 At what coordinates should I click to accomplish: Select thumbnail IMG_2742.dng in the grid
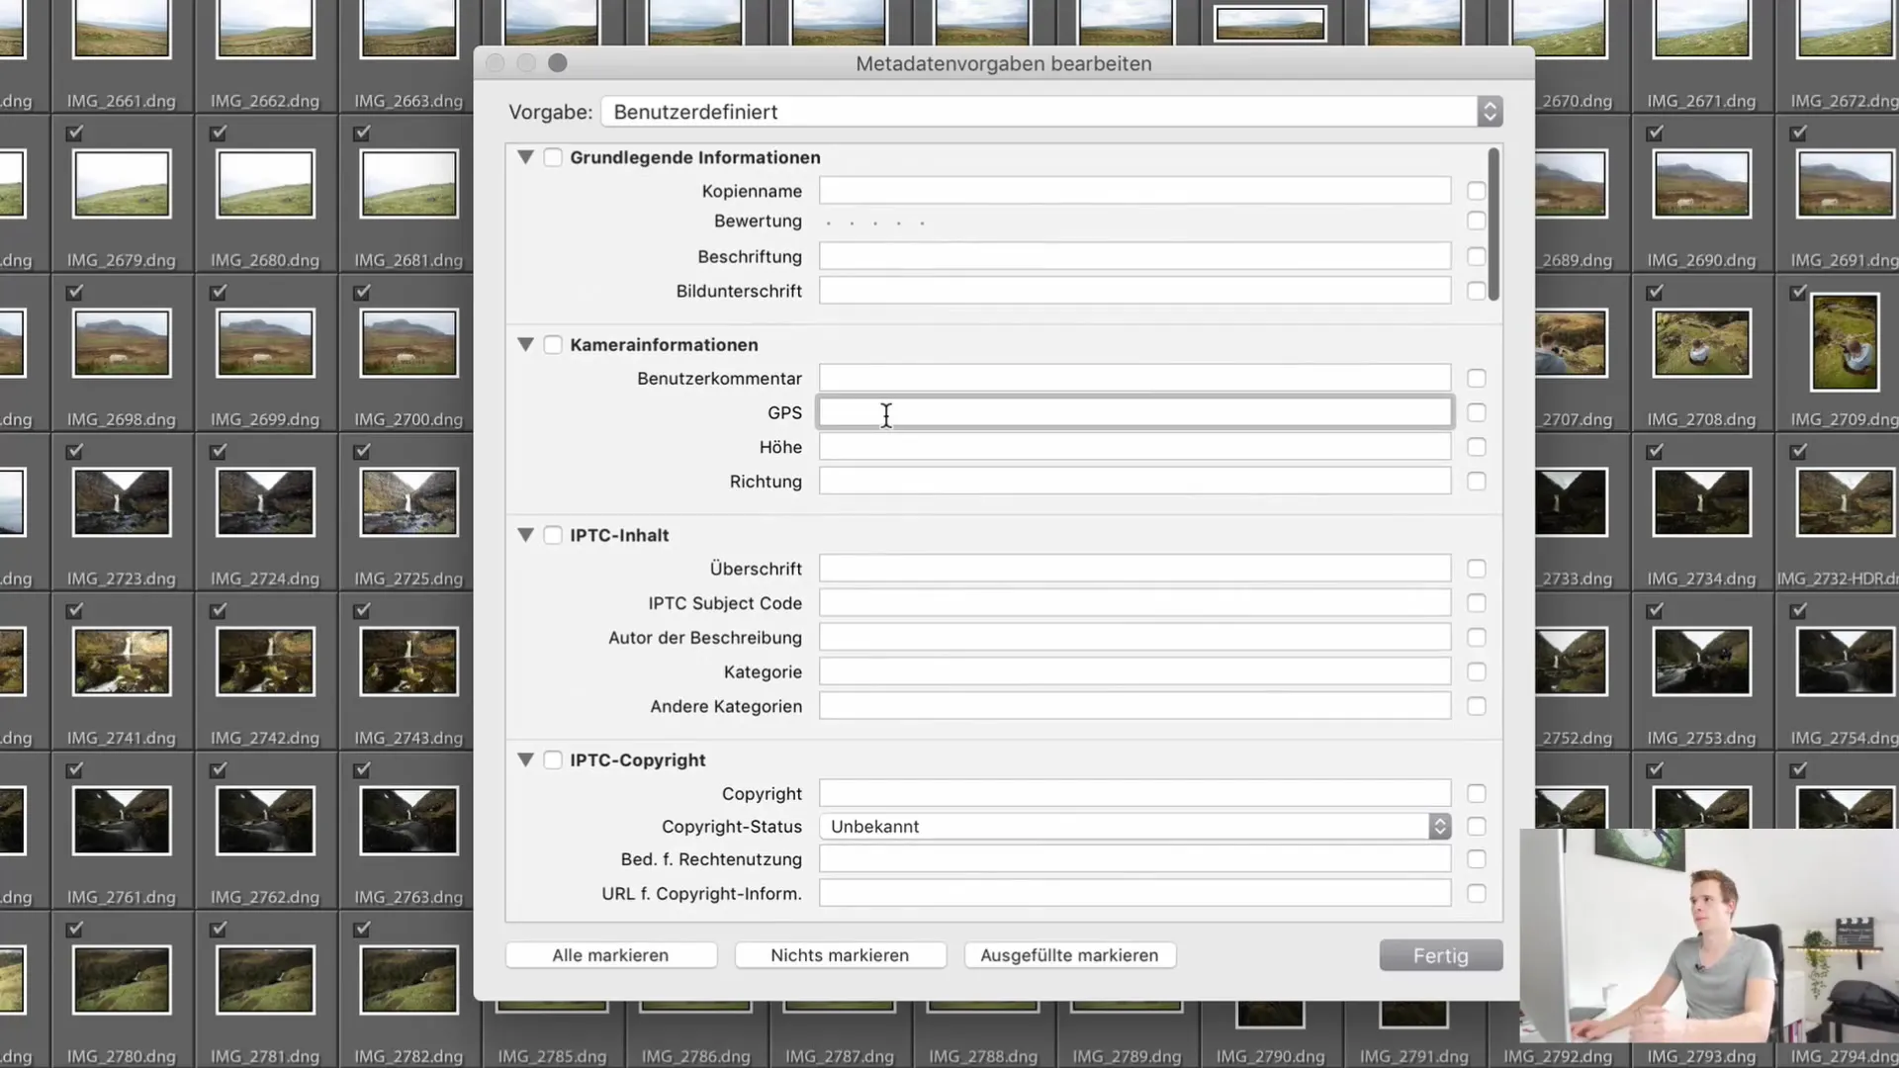tap(265, 662)
